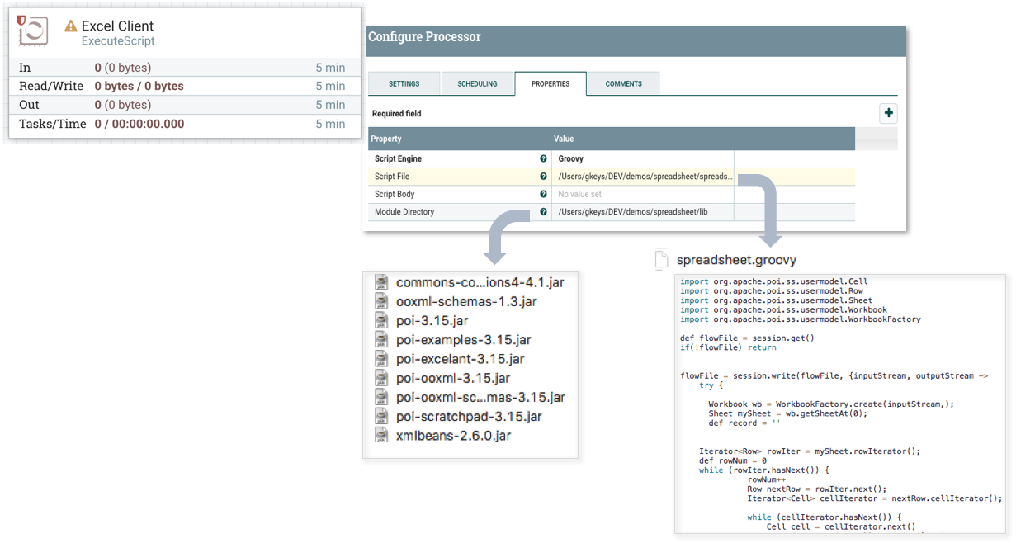
Task: Click the Excel Client processor title
Action: pos(117,26)
